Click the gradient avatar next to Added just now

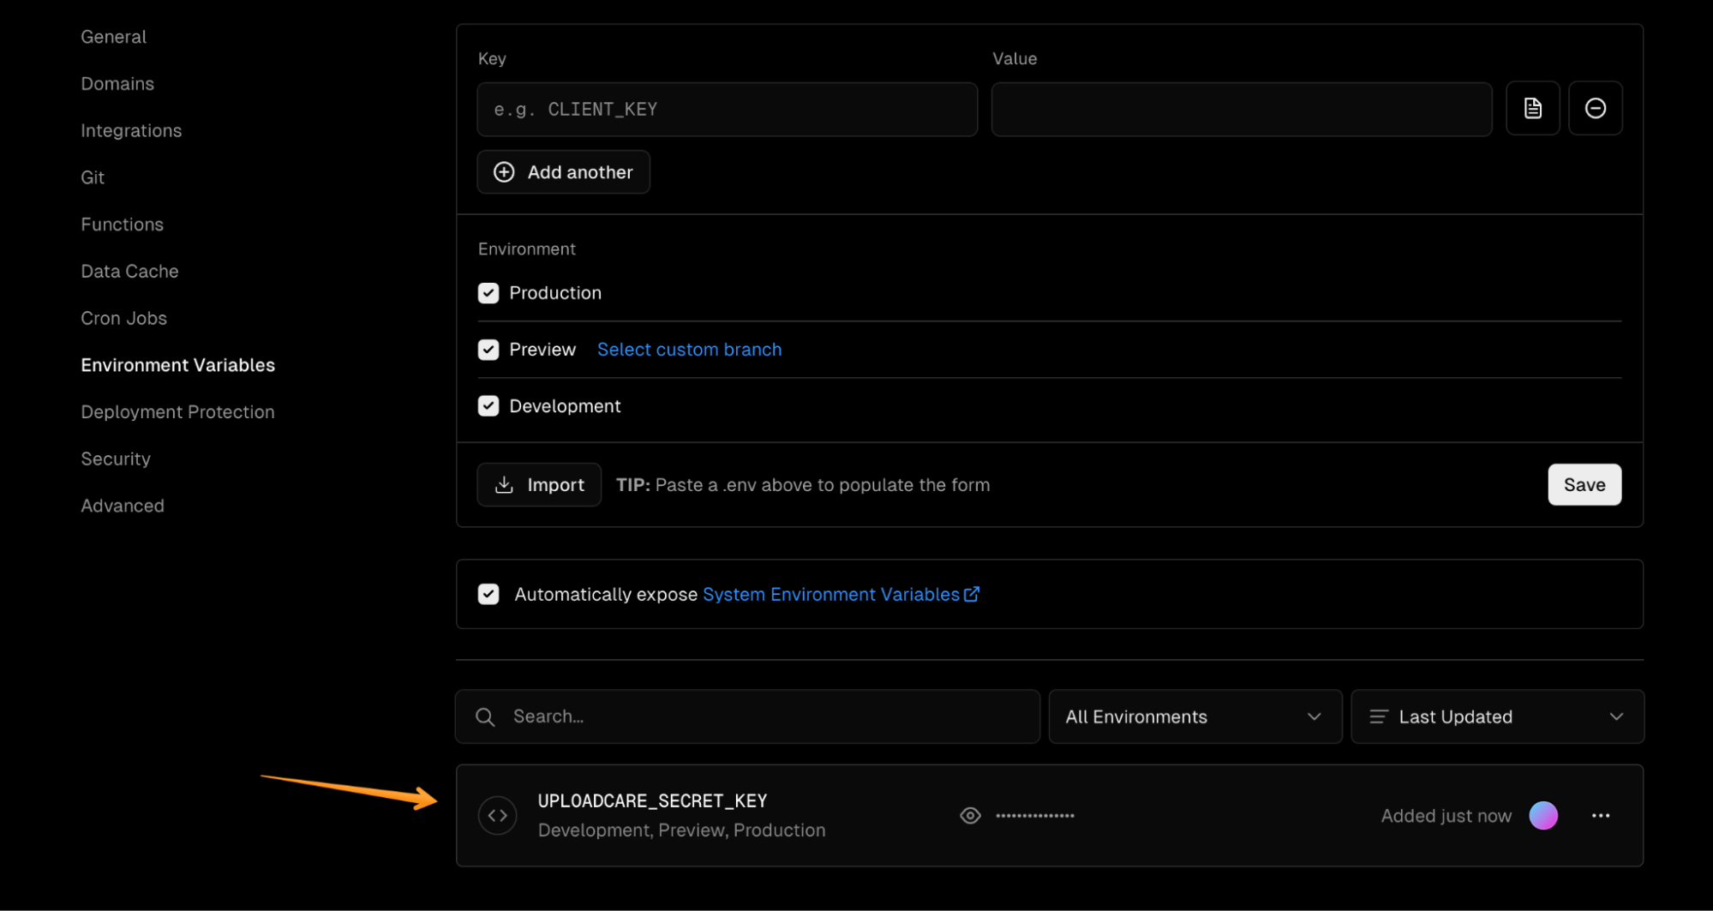(1542, 815)
